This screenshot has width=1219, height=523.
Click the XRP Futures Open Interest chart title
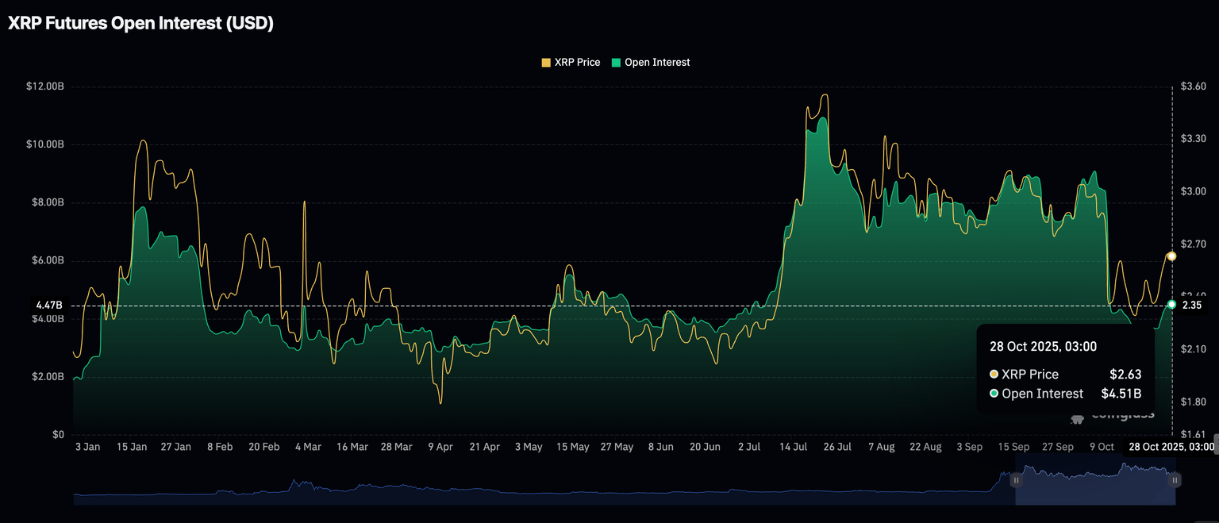click(140, 24)
